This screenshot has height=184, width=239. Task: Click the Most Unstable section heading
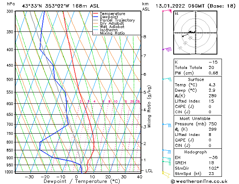pyautogui.click(x=195, y=119)
